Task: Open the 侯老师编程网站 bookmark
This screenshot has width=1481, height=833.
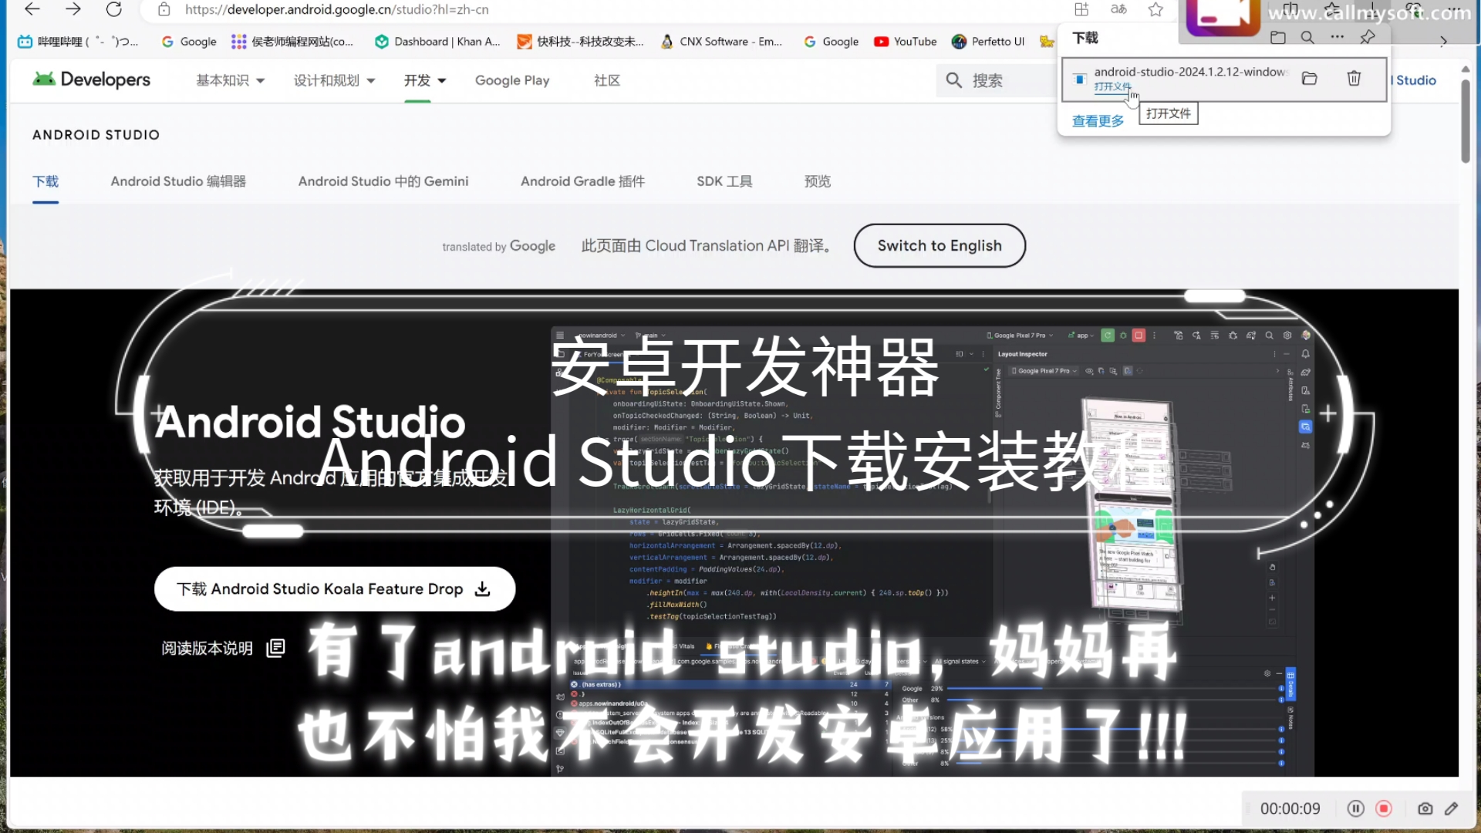Action: pyautogui.click(x=292, y=42)
